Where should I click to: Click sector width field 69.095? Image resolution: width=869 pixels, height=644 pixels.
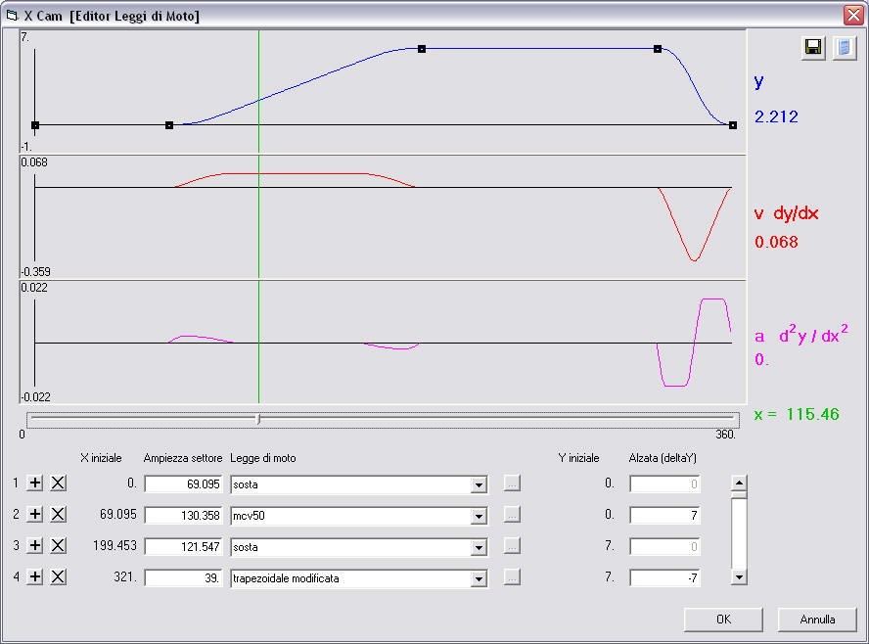pos(183,483)
